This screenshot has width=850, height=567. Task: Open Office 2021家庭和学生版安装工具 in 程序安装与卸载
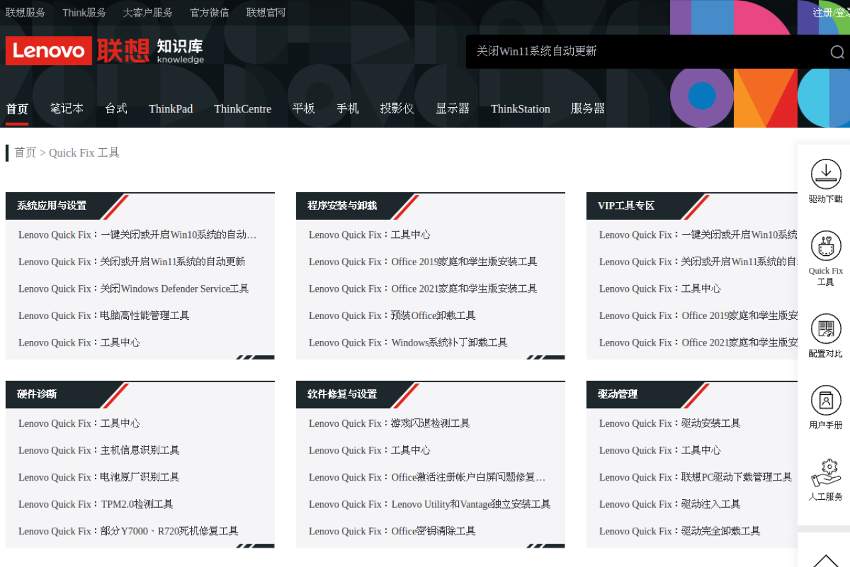click(x=423, y=288)
